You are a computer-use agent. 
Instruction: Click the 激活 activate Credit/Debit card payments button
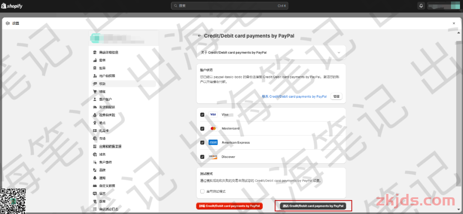(x=313, y=206)
